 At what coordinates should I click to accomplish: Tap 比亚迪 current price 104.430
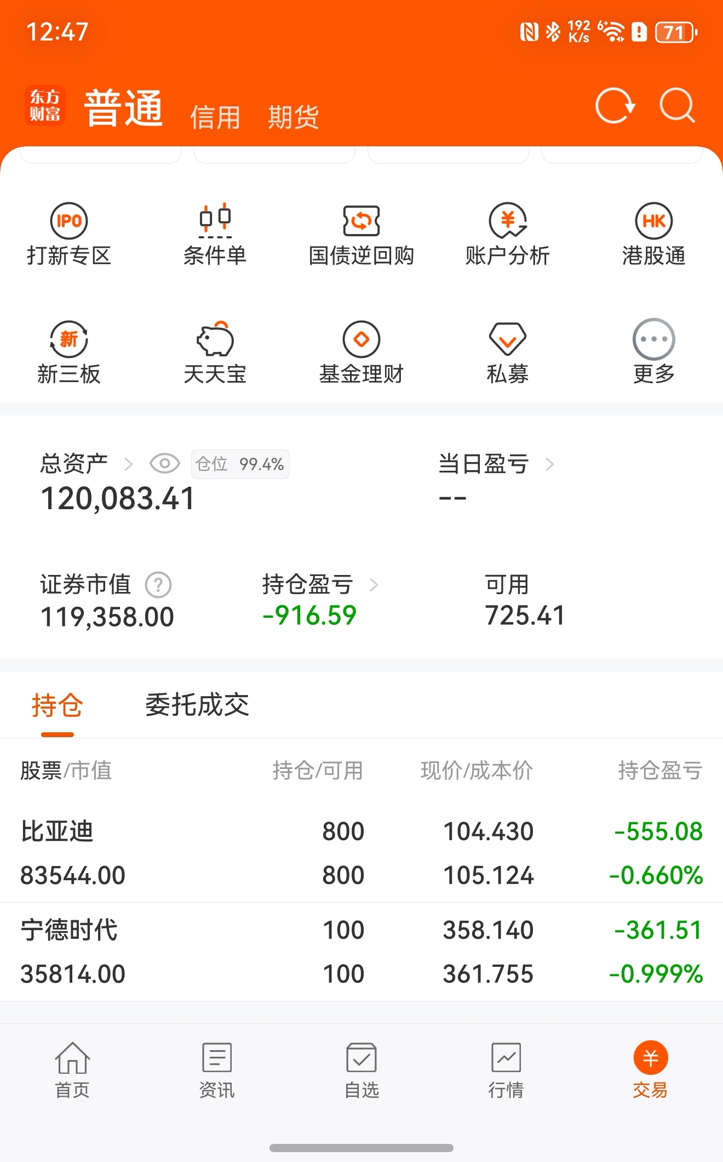[488, 831]
